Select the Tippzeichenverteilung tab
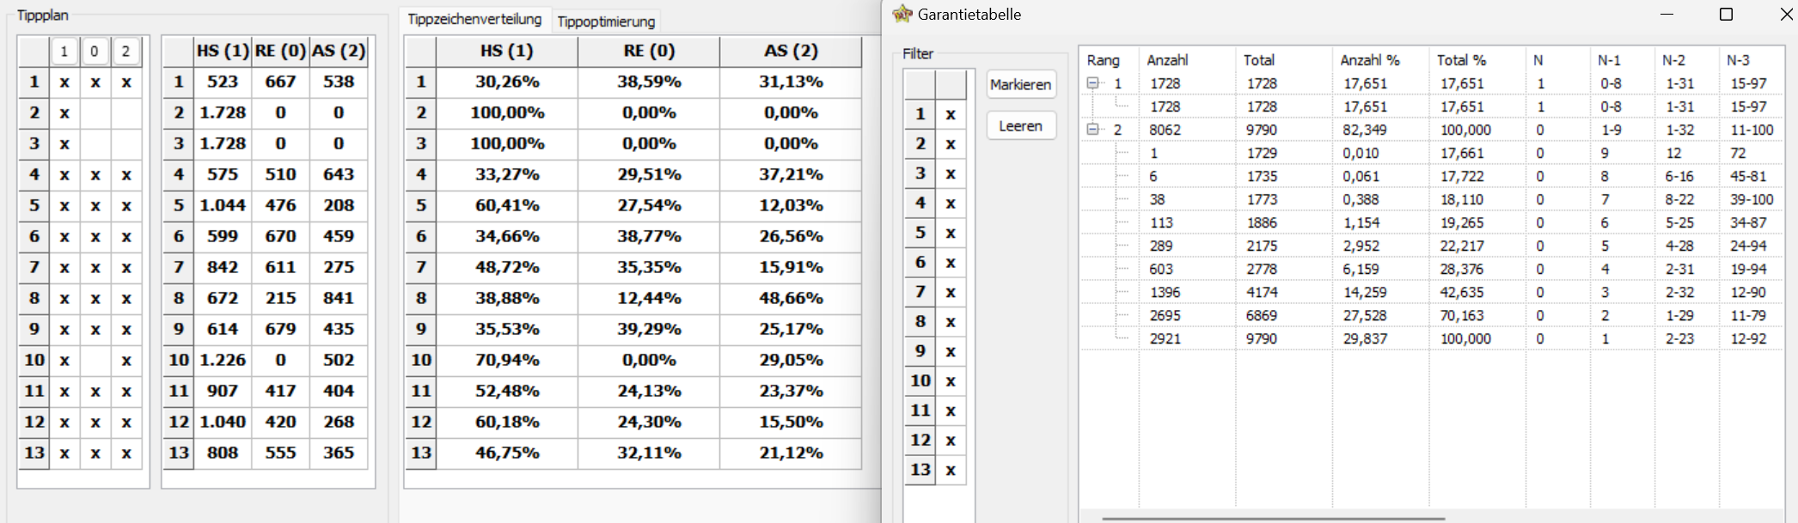Image resolution: width=1798 pixels, height=523 pixels. coord(474,19)
